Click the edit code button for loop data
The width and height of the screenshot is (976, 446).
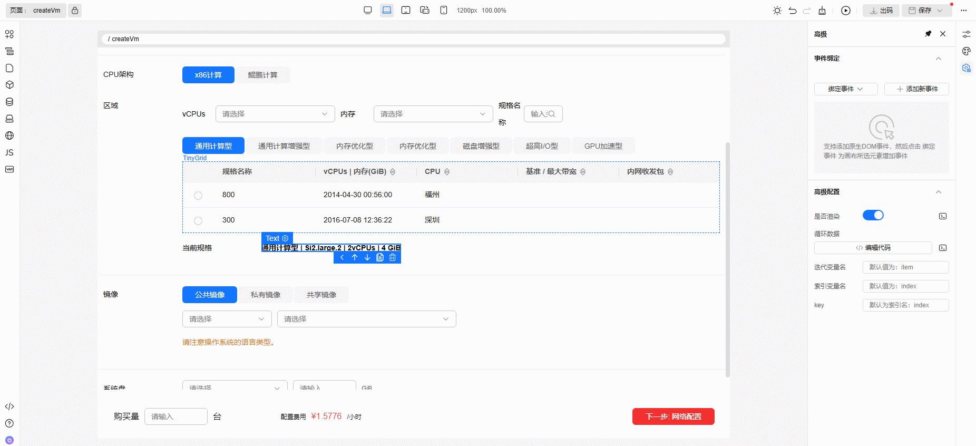coord(873,248)
